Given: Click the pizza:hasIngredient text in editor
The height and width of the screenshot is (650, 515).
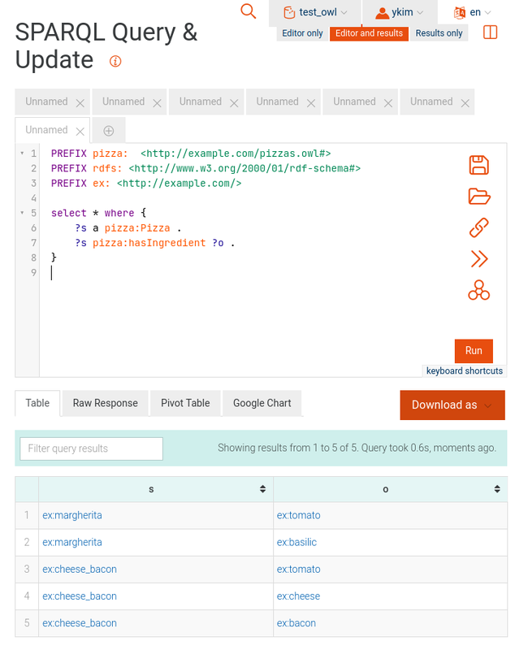Looking at the screenshot, I should tap(149, 243).
